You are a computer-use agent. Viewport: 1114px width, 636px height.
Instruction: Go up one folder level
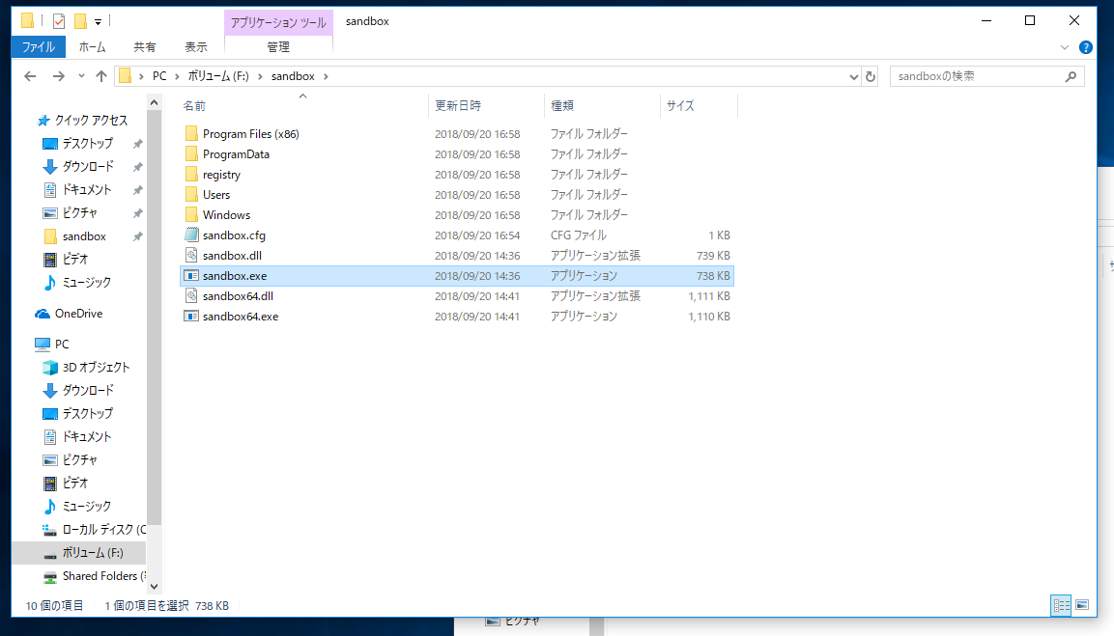[x=100, y=76]
